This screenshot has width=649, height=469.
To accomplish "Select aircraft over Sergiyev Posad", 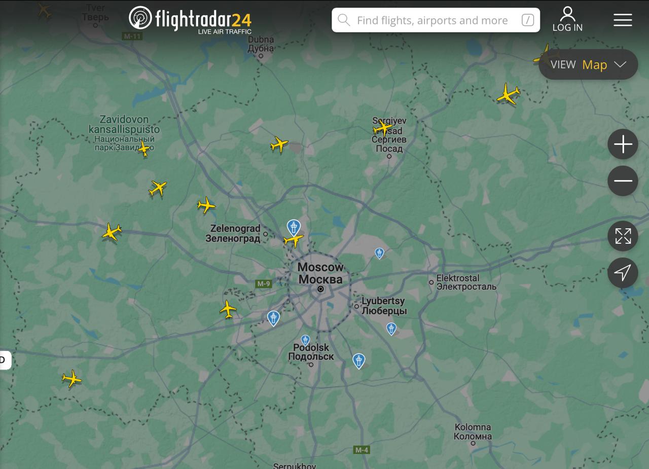I will (x=383, y=127).
